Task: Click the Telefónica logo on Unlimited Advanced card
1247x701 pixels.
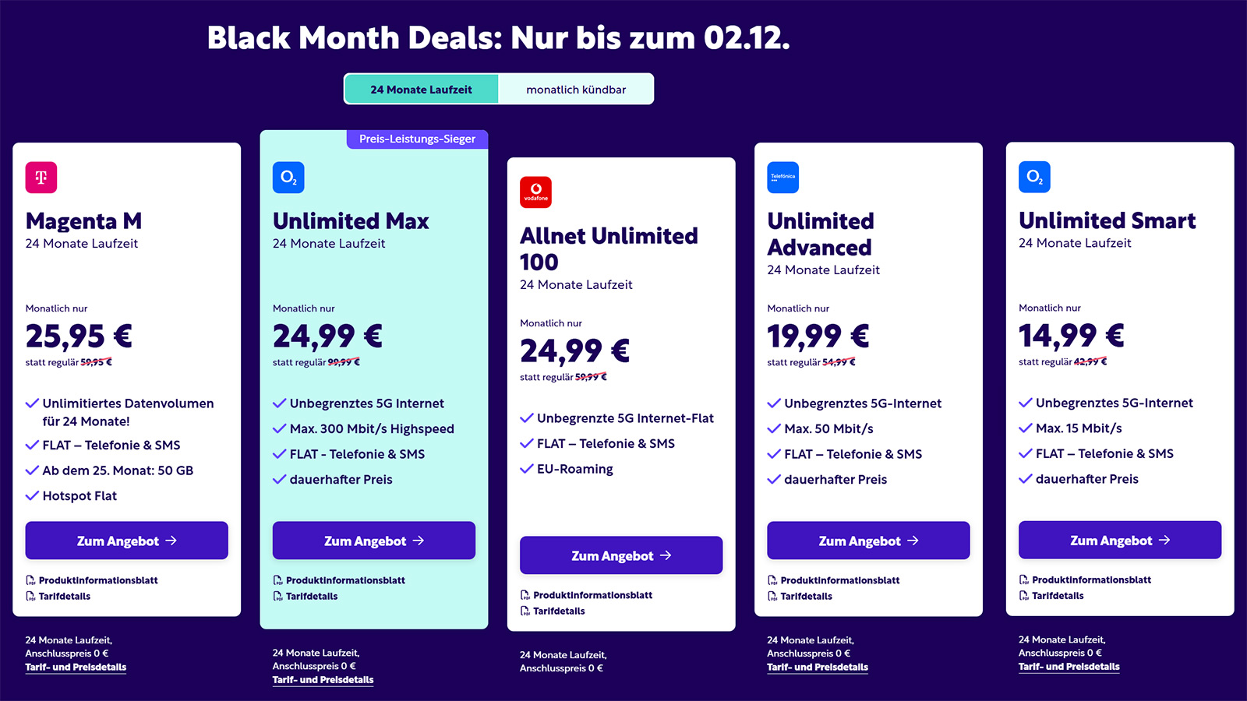Action: point(782,178)
